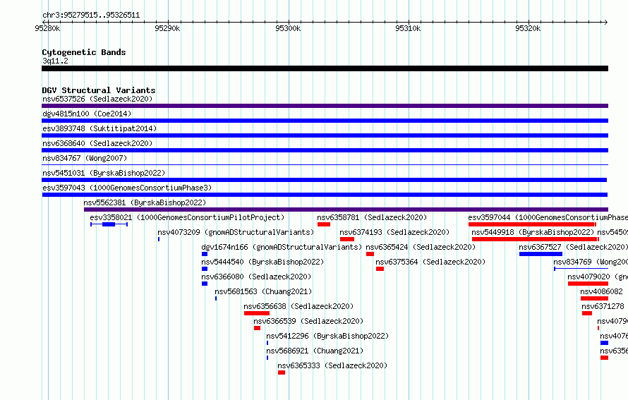This screenshot has width=628, height=400.
Task: Click the blue bar under nsv5451031
Action: coord(325,180)
